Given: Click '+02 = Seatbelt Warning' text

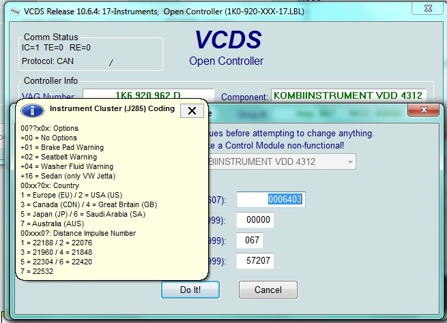Looking at the screenshot, I should [x=59, y=157].
